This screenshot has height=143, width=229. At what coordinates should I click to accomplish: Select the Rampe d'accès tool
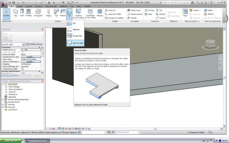coord(135,14)
